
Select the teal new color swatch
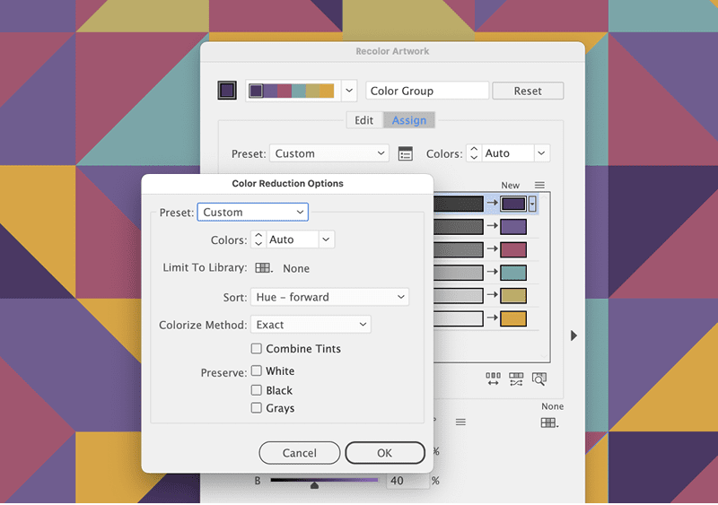click(x=512, y=273)
